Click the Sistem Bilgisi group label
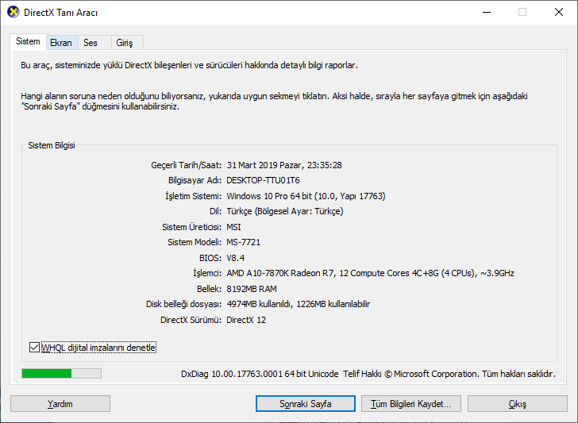This screenshot has height=423, width=578. coord(52,145)
